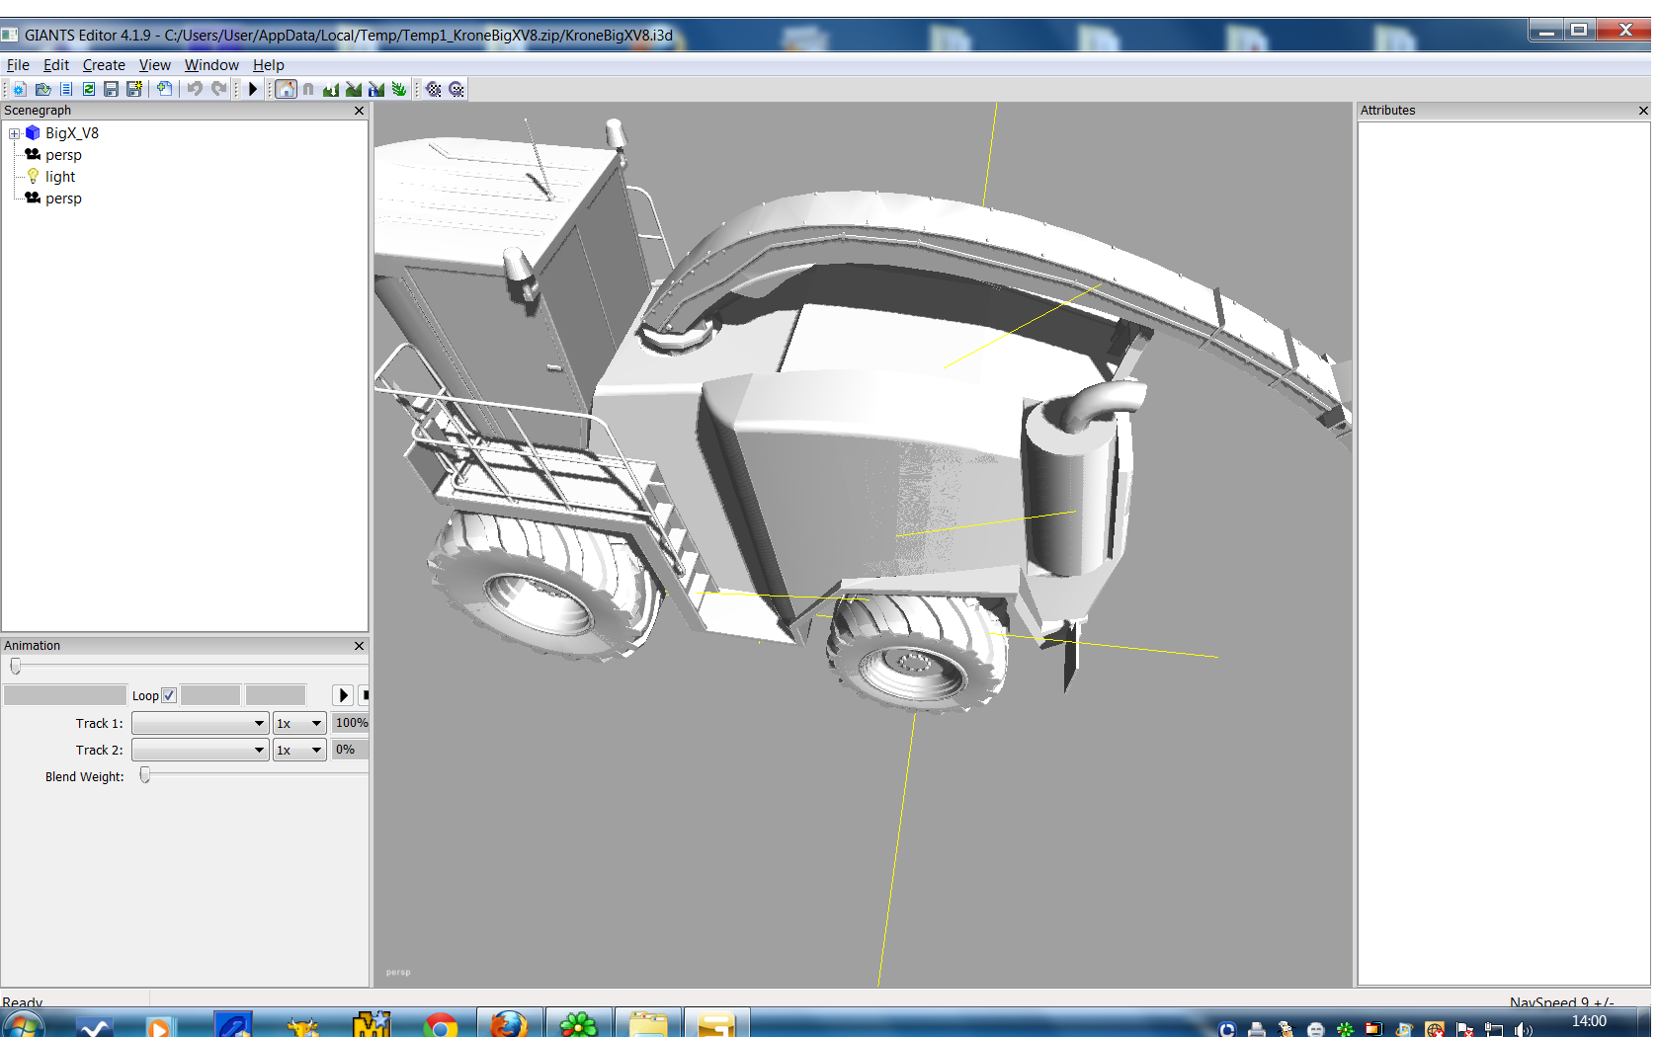This screenshot has height=1037, width=1660.
Task: Click the volume speaker icon in system tray
Action: tap(1523, 1029)
